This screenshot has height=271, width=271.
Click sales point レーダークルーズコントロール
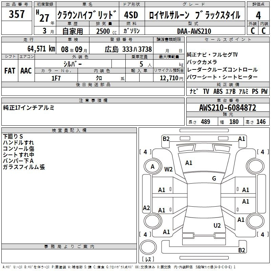coord(222,69)
